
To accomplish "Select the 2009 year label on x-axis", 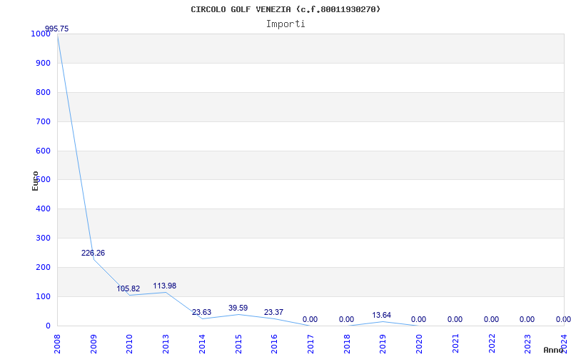I will pyautogui.click(x=94, y=343).
